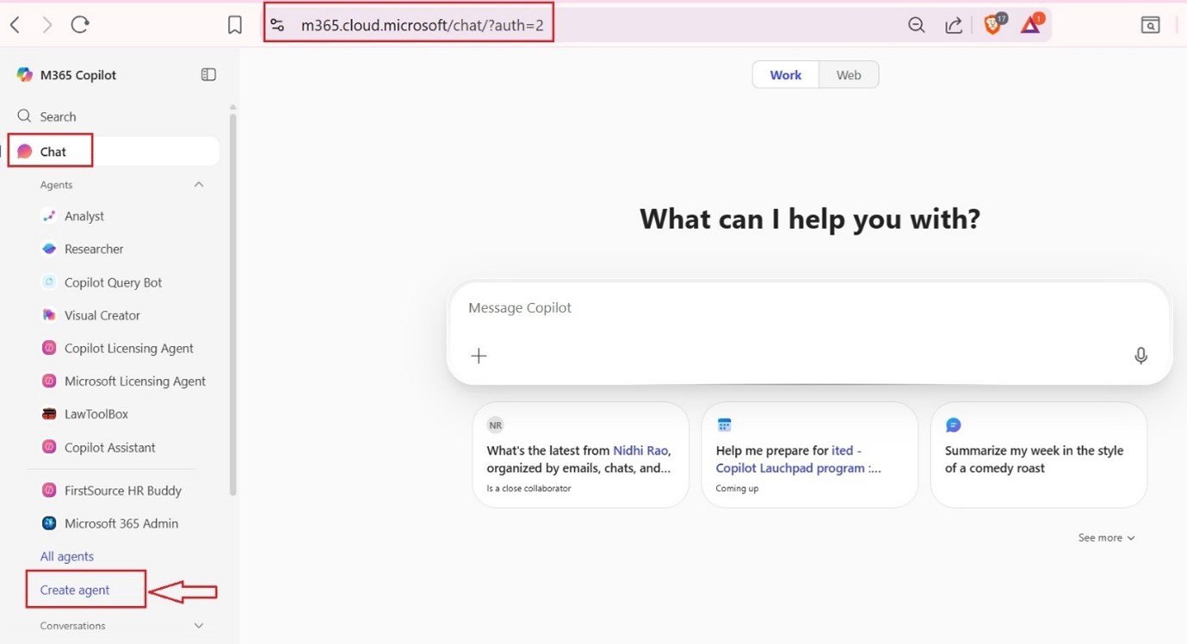Open the Brave Rewards triangle icon
The width and height of the screenshot is (1187, 644).
[x=1031, y=24]
